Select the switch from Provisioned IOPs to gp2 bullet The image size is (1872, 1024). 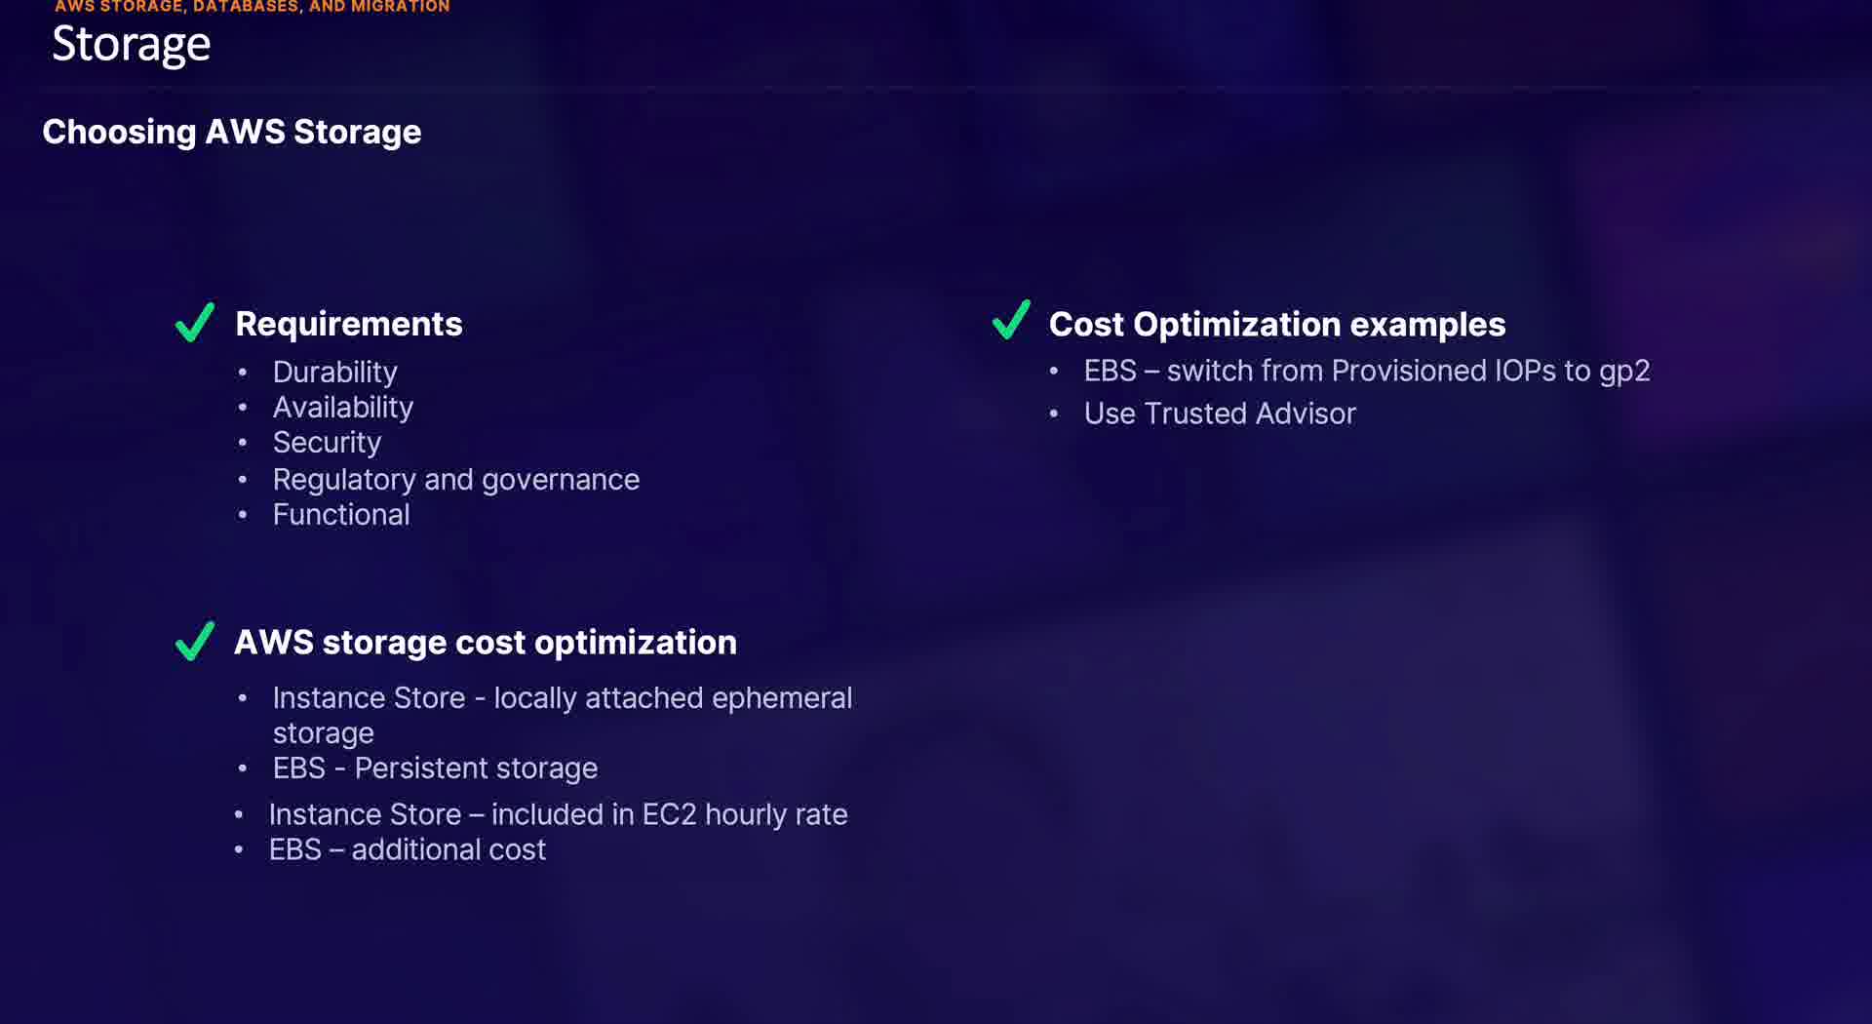coord(1366,372)
